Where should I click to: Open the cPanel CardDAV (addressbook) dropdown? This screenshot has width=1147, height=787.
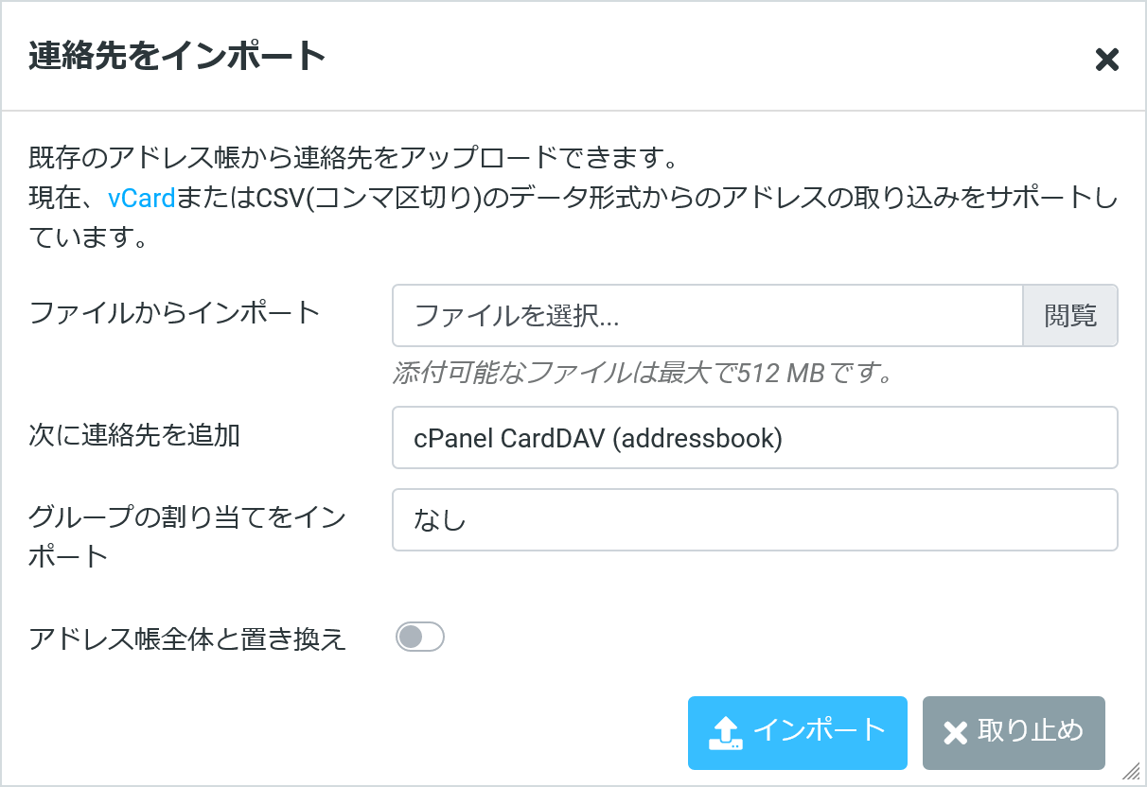click(754, 438)
